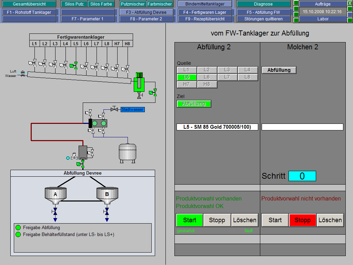Select source tank H7 in Quelle
Screen dimensions: 353x265
[x=187, y=84]
